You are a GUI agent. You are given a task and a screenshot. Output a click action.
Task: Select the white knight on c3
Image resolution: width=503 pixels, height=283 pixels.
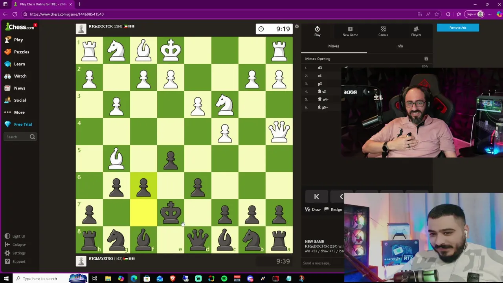click(225, 104)
